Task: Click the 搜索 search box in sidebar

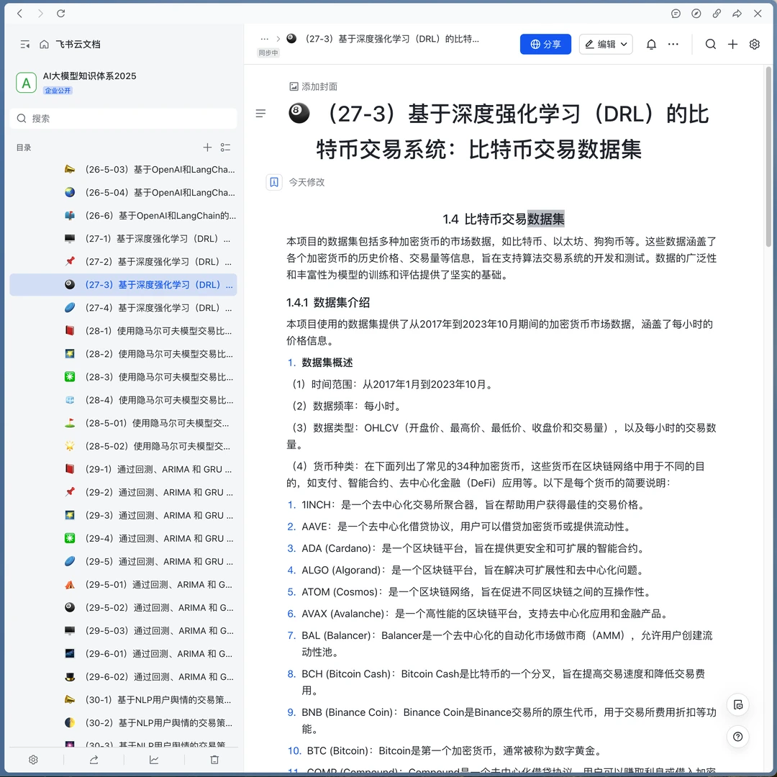Action: (122, 118)
